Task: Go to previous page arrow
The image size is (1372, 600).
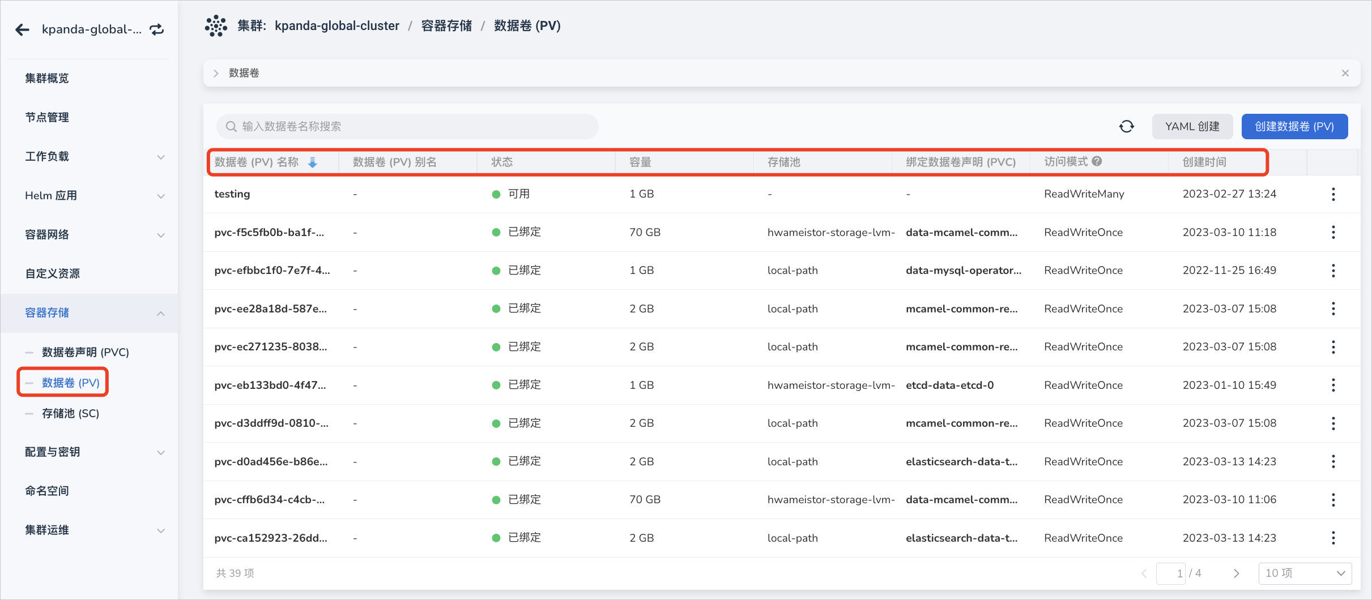Action: [1144, 573]
